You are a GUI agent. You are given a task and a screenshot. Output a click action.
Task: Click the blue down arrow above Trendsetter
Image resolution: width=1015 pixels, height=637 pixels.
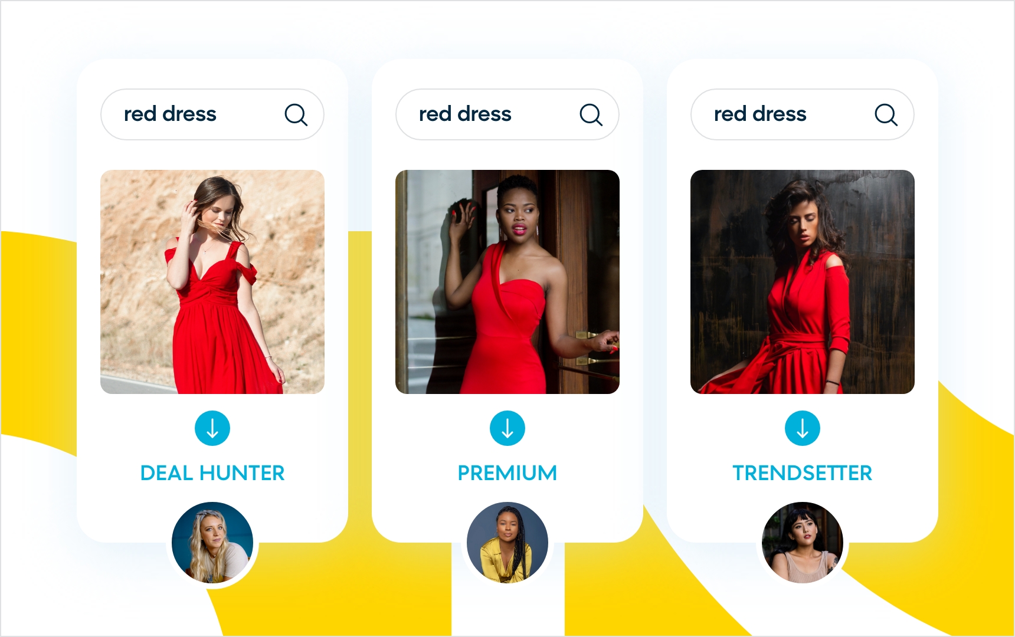point(803,428)
